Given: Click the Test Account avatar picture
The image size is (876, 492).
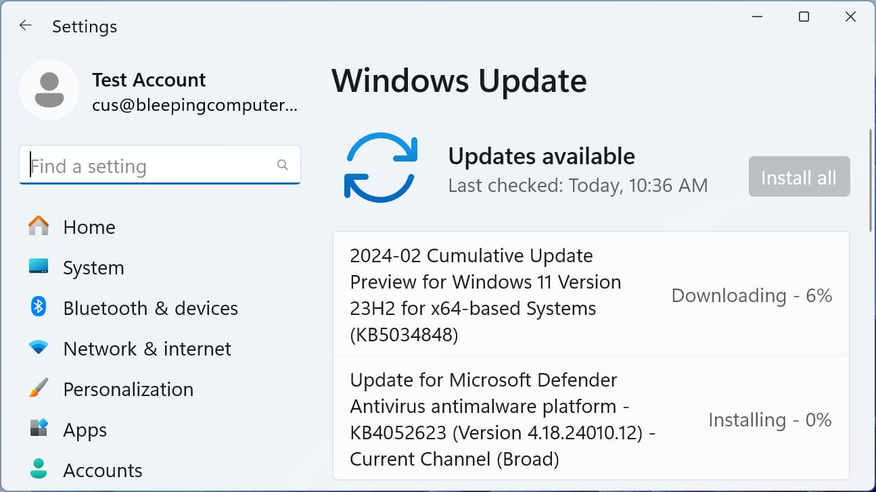Looking at the screenshot, I should (49, 90).
